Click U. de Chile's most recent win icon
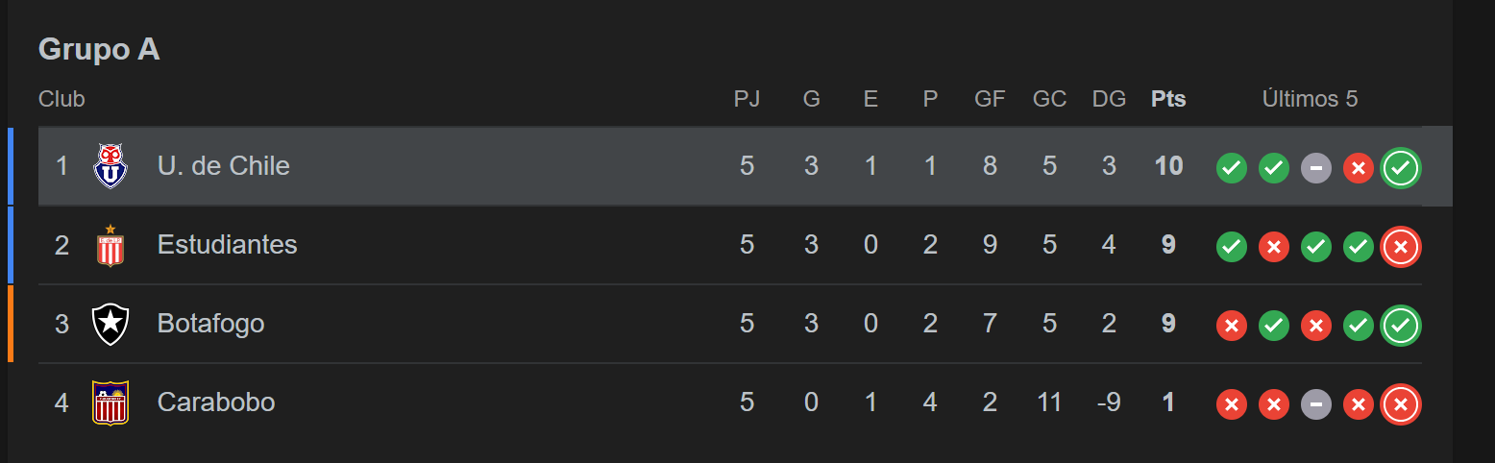 (x=1401, y=168)
